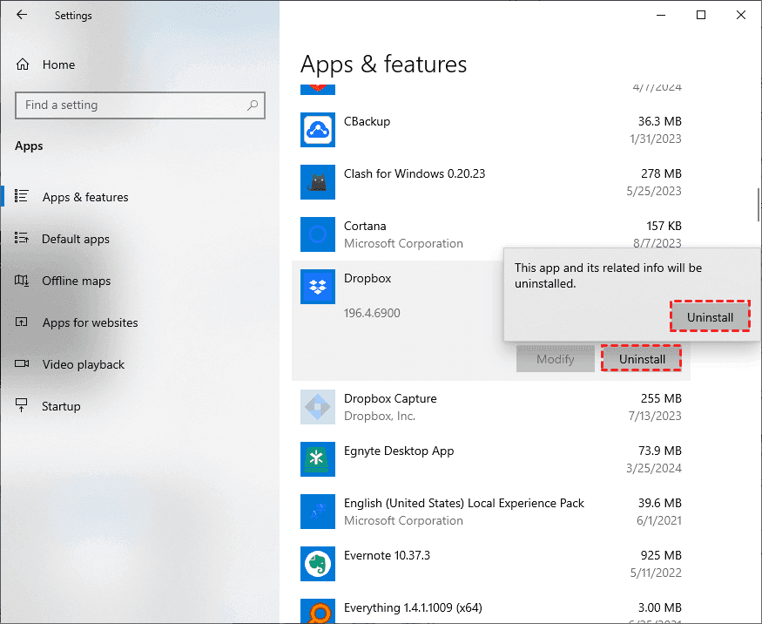Open the Home settings page
762x624 pixels.
57,64
